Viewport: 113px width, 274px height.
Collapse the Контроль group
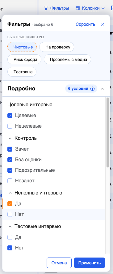[10, 138]
